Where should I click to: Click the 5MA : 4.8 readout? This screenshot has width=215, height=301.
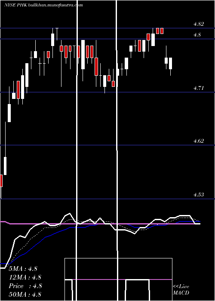pyautogui.click(x=23, y=269)
